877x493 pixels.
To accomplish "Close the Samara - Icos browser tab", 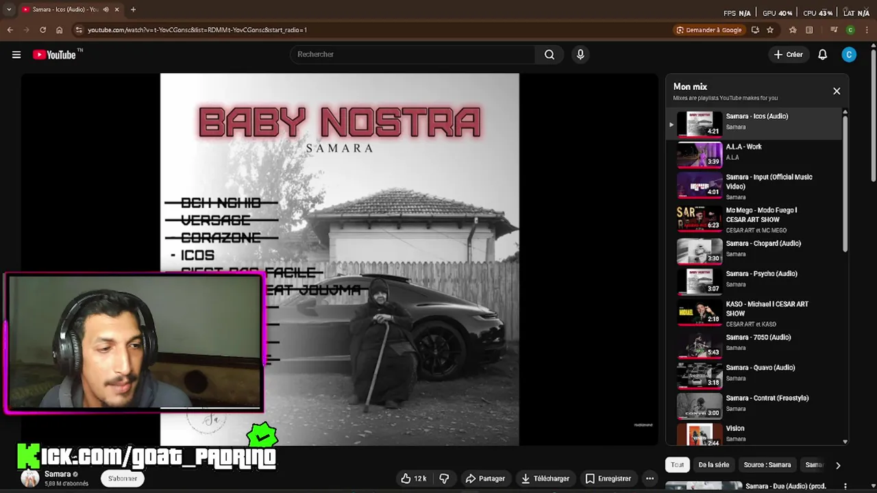I will [117, 10].
